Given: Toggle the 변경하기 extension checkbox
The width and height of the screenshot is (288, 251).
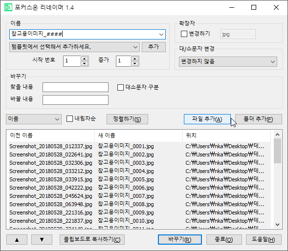Looking at the screenshot, I should tap(184, 34).
